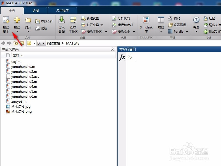The image size is (221, 166).
Task: Click the Parallel icon
Action: point(170,32)
